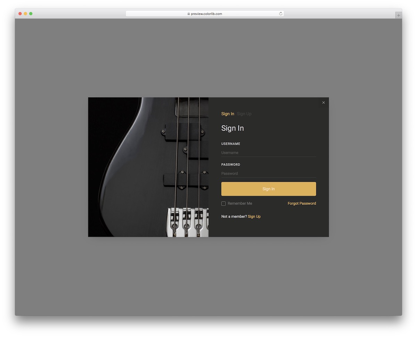417x337 pixels.
Task: Check the Remember Me checkbox
Action: [223, 204]
